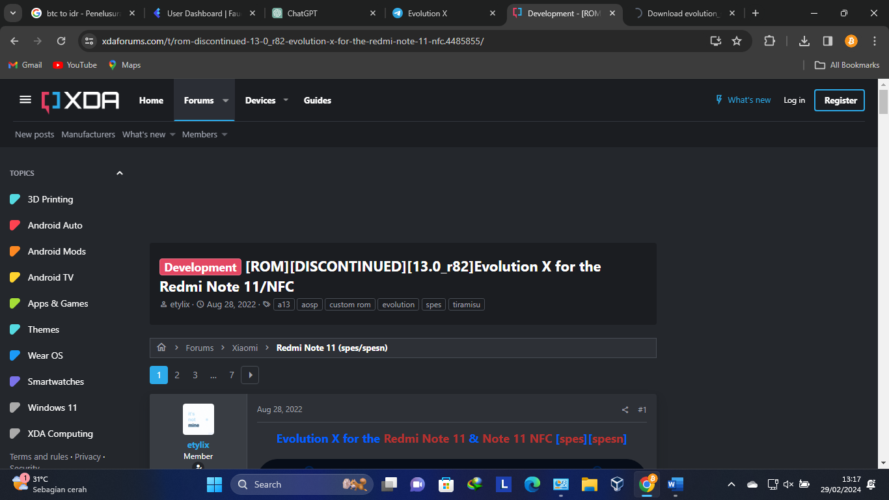
Task: Open Manufacturers in sub-navigation
Action: tap(88, 134)
